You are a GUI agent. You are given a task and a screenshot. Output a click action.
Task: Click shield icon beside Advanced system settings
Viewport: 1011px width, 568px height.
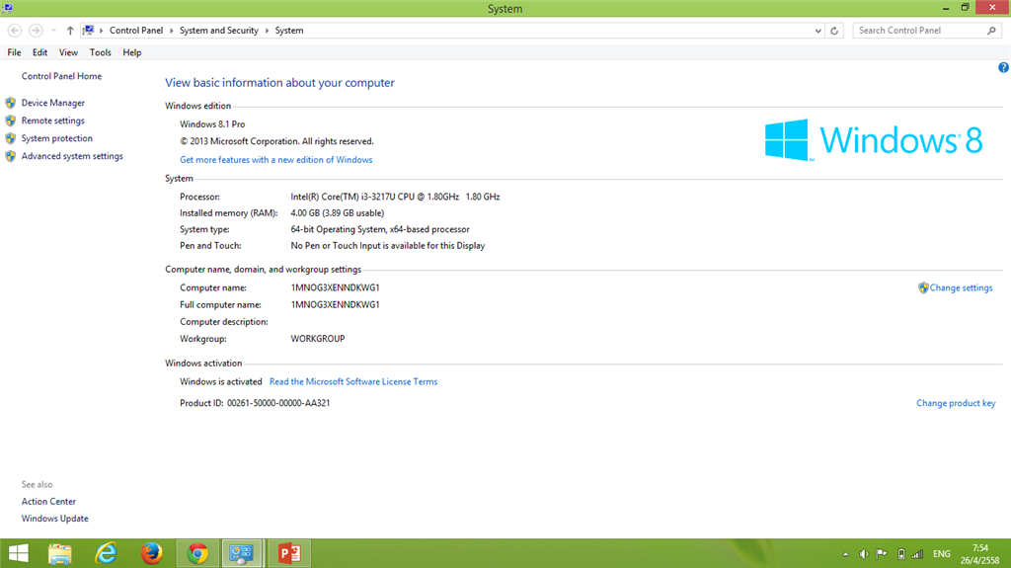[x=10, y=156]
